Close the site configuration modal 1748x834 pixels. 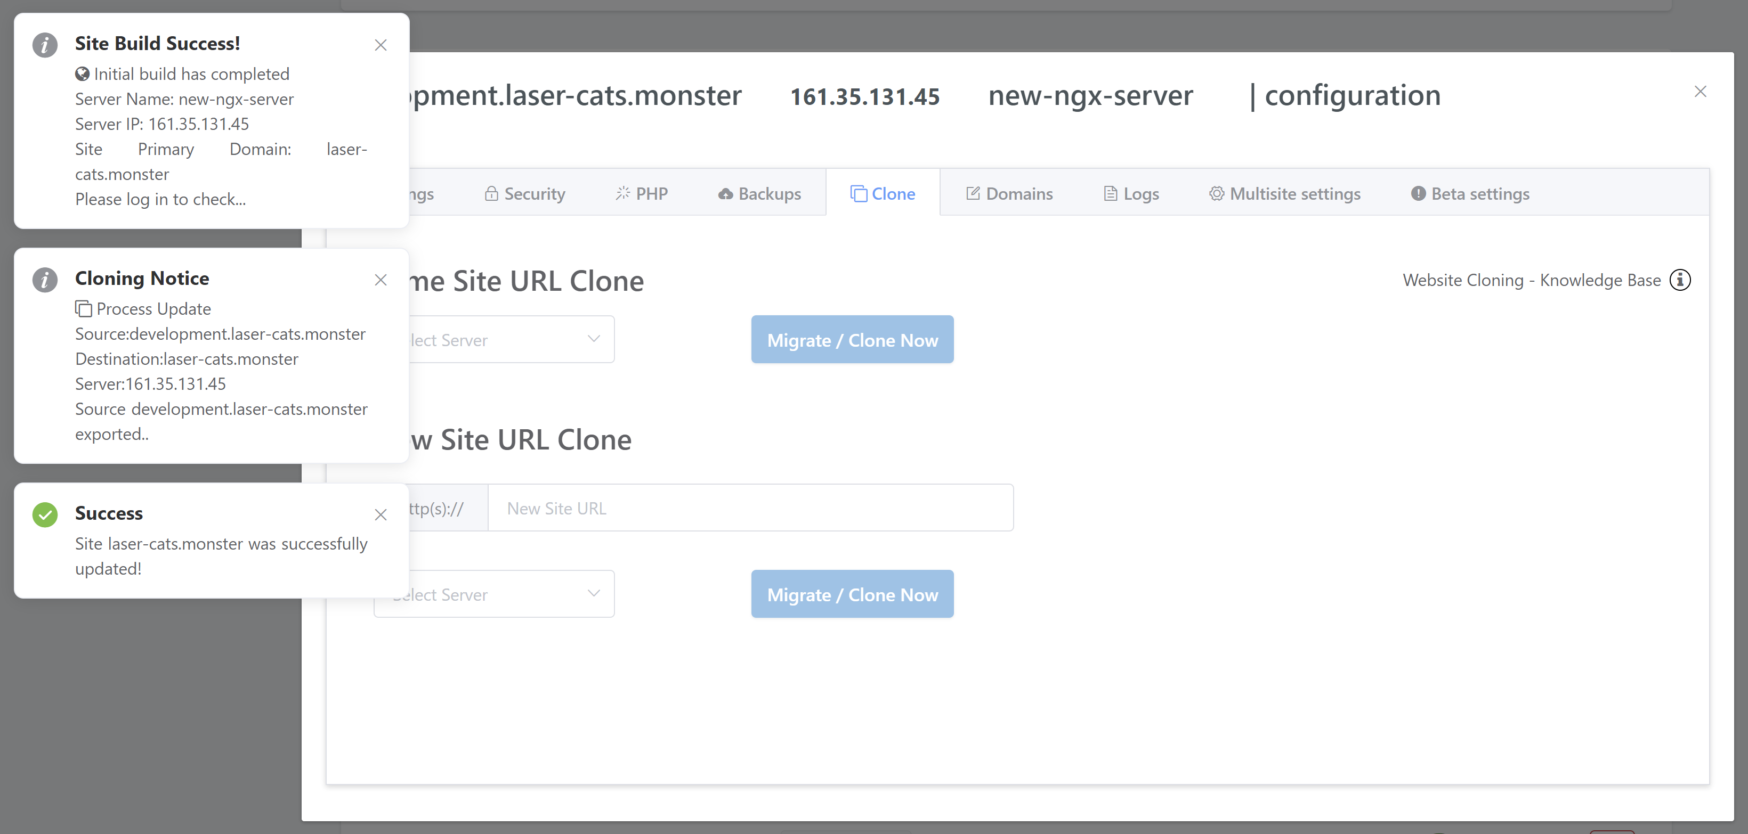[x=1700, y=92]
